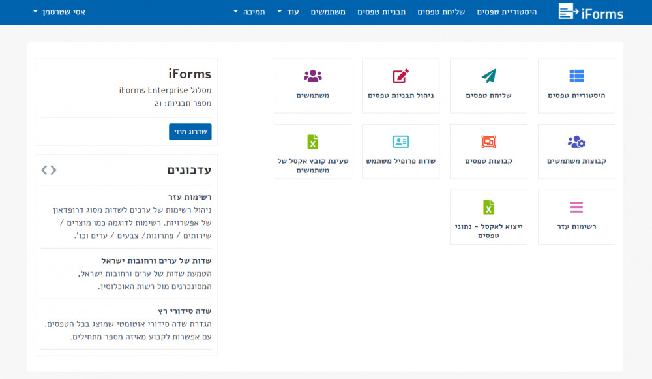Click Excel icon for טעינת קובץ אקסל
Screen dimensions: 652x379
pos(313,142)
